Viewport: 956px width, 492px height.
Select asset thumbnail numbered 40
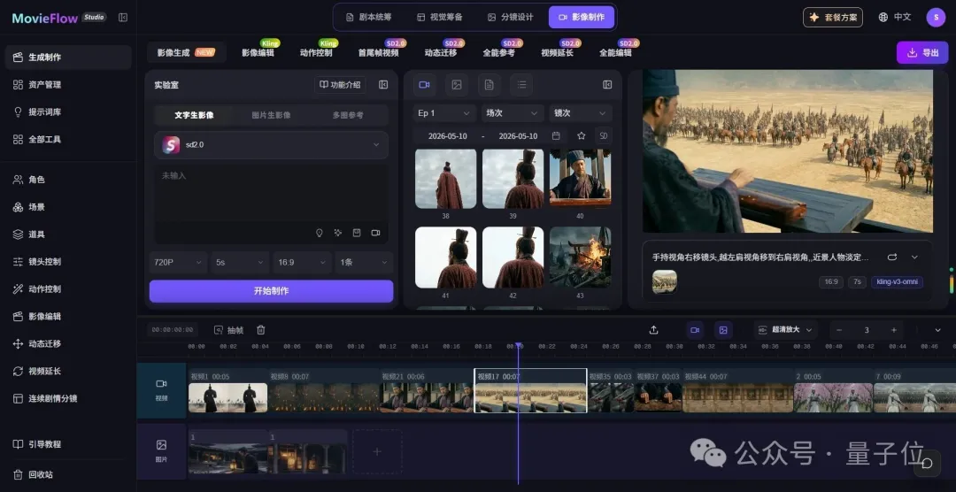(x=580, y=180)
